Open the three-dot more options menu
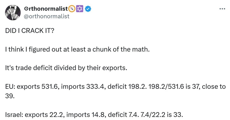Viewport: 230px width, 120px height. (222, 9)
